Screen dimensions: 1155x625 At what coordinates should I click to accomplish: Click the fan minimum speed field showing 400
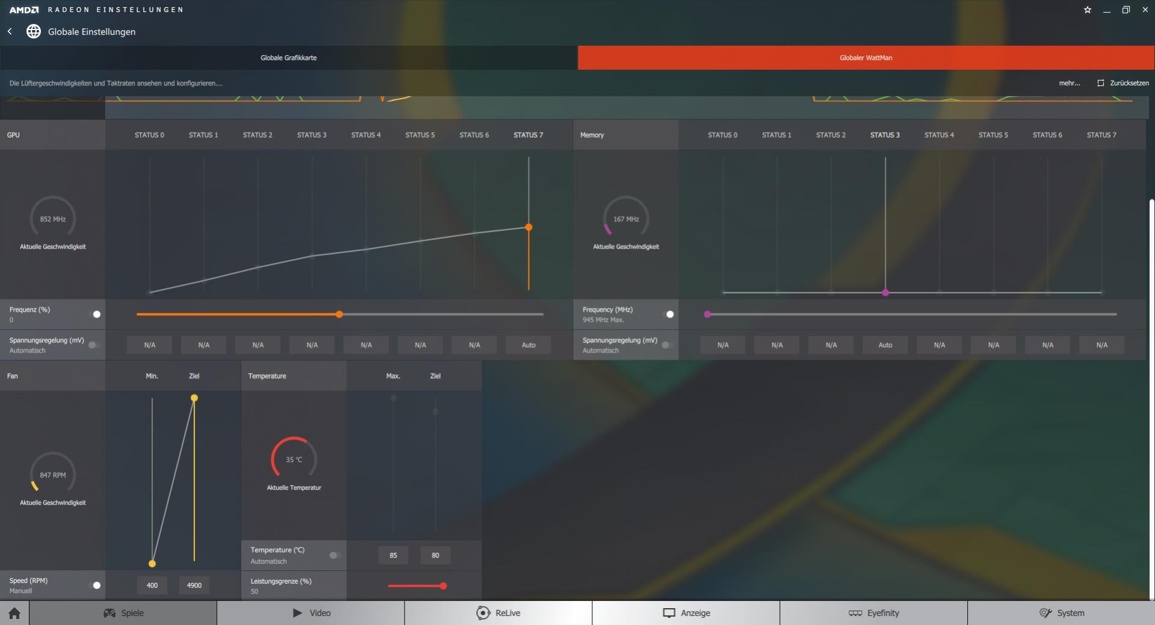tap(152, 585)
